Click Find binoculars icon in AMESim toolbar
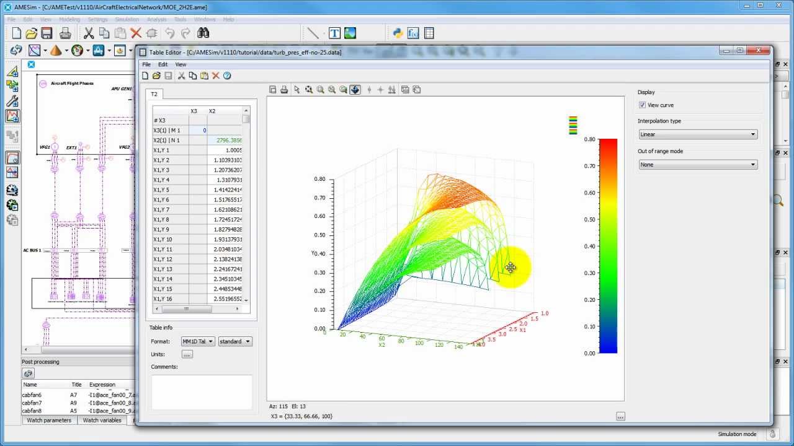This screenshot has width=794, height=446. click(203, 33)
